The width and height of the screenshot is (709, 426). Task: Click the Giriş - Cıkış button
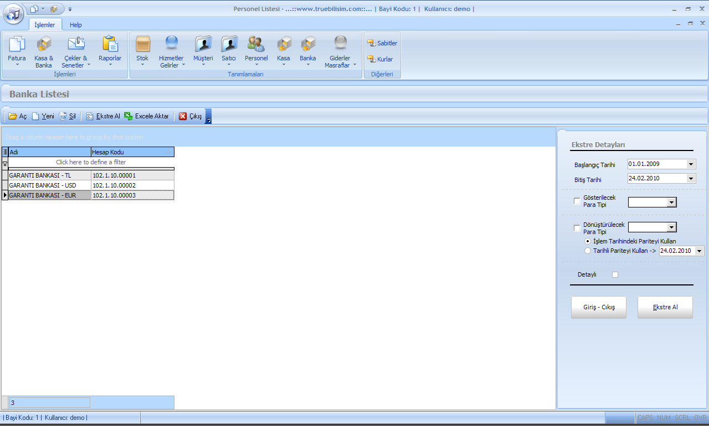[598, 307]
